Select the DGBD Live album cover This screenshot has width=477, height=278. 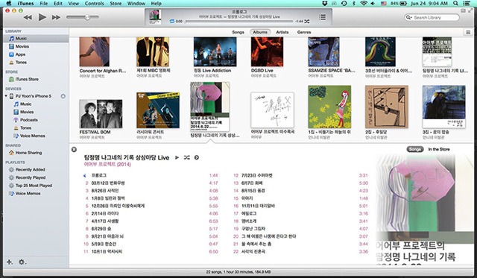[x=267, y=51]
